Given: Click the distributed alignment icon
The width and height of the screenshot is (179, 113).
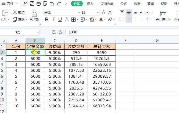Looking at the screenshot, I should point(149,20).
